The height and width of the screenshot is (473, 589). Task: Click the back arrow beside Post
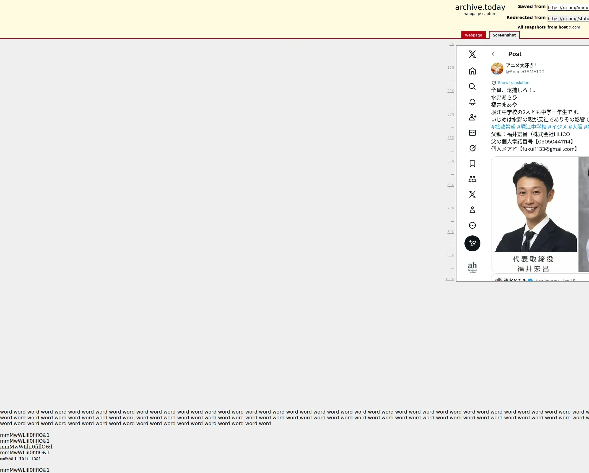[x=494, y=54]
